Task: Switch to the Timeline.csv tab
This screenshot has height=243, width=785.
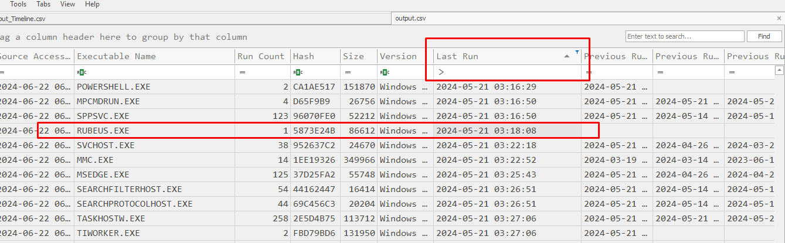Action: (x=23, y=18)
